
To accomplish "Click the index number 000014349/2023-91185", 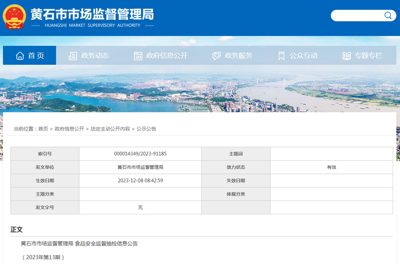I will point(140,154).
